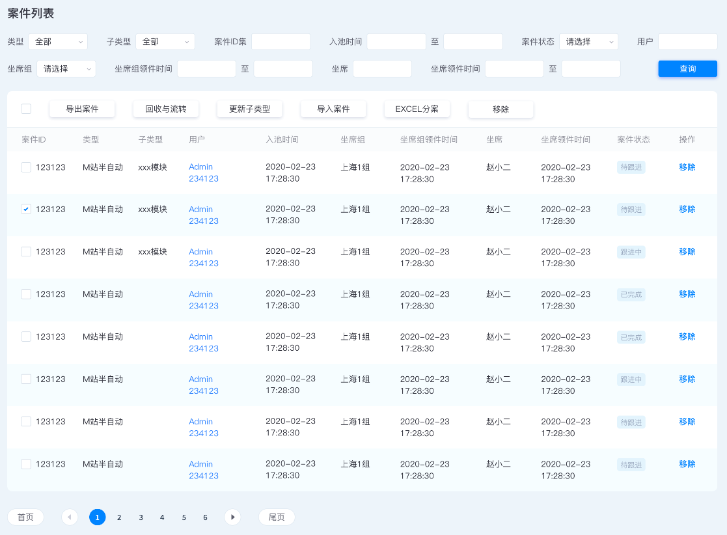Screen dimensions: 727x535
Task: Click the 导出案件 button
Action: click(x=82, y=109)
